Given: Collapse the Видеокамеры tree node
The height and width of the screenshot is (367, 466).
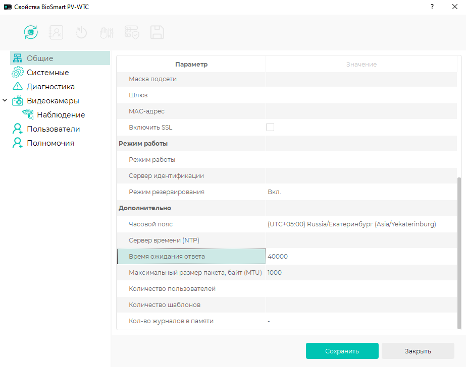Looking at the screenshot, I should point(5,100).
